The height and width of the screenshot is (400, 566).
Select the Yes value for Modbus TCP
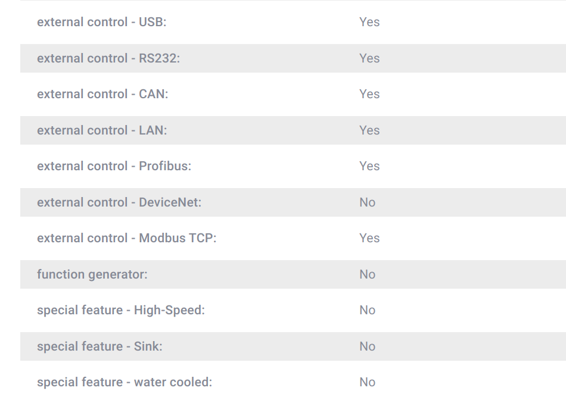tap(369, 238)
